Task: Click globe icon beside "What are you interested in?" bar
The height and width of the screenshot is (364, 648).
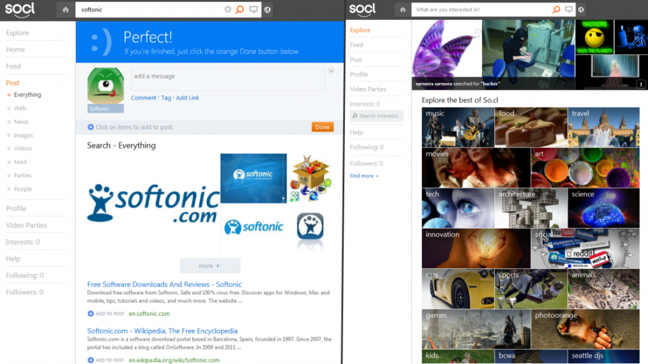Action: click(582, 9)
